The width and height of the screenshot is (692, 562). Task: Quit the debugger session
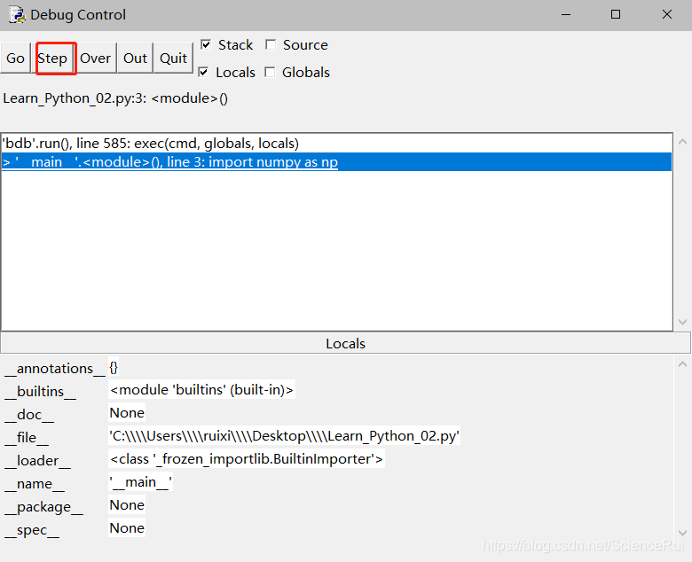click(x=173, y=59)
